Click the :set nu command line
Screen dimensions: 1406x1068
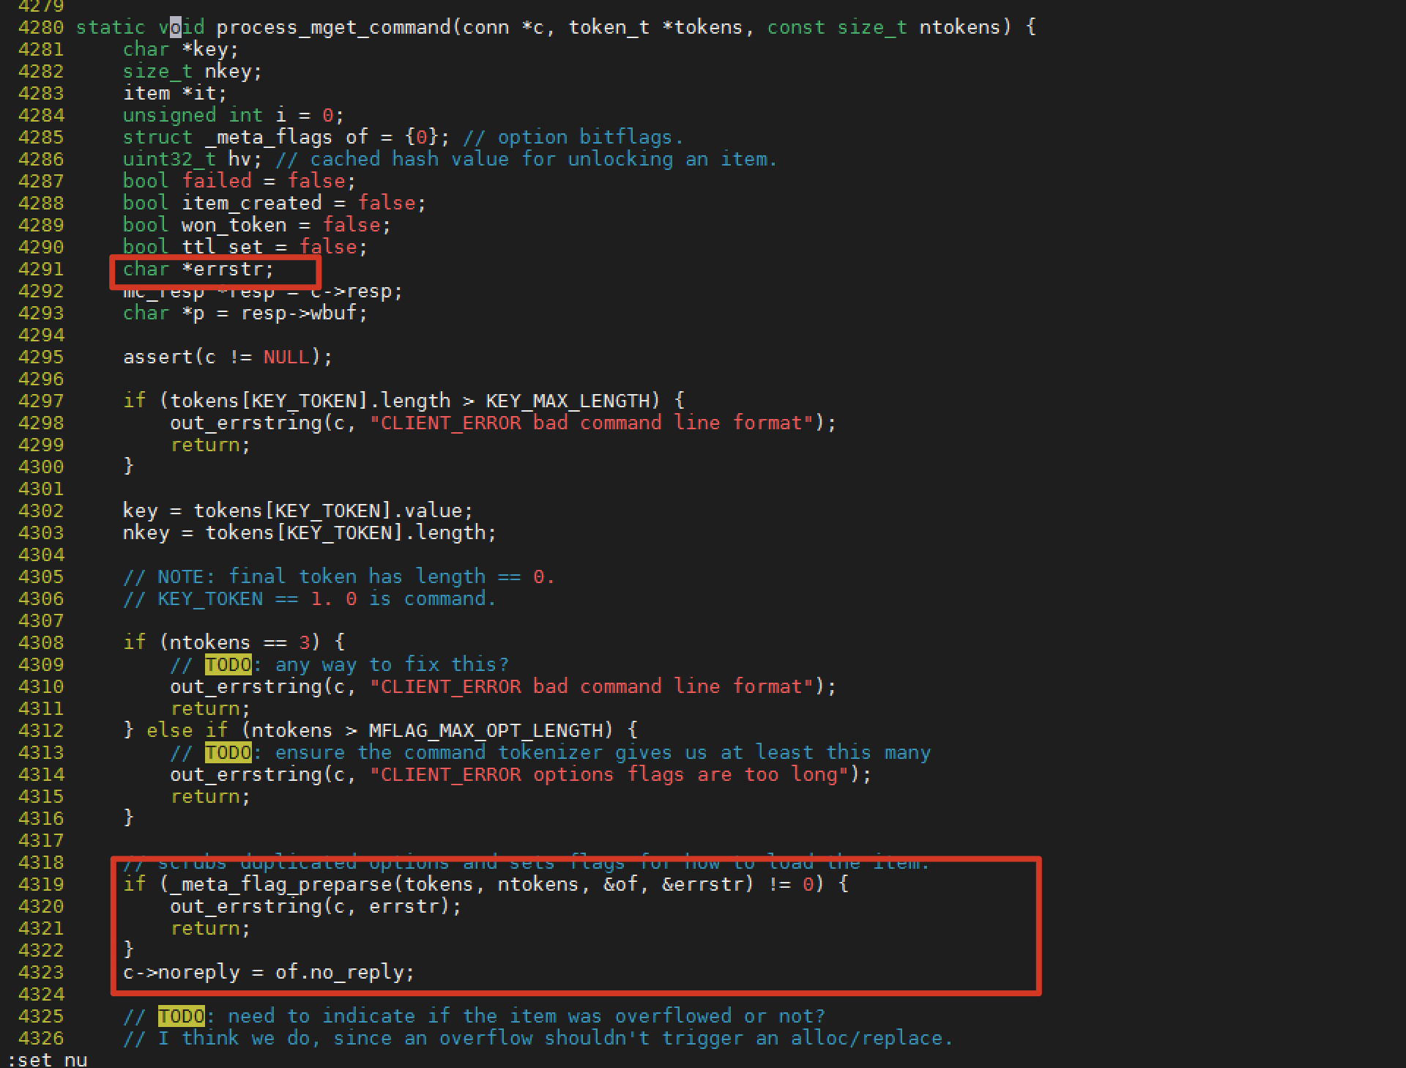(47, 1060)
